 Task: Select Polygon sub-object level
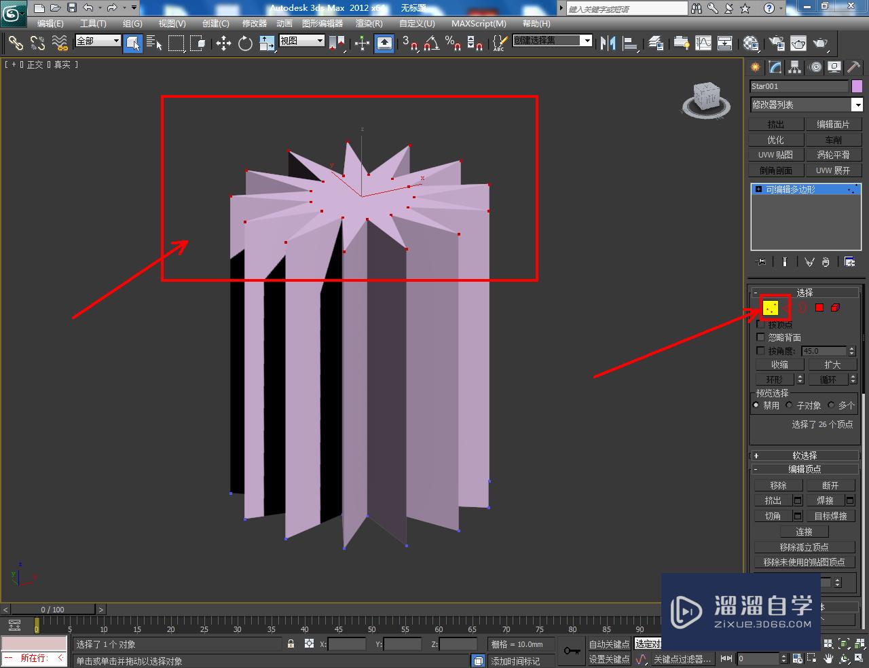(x=819, y=308)
